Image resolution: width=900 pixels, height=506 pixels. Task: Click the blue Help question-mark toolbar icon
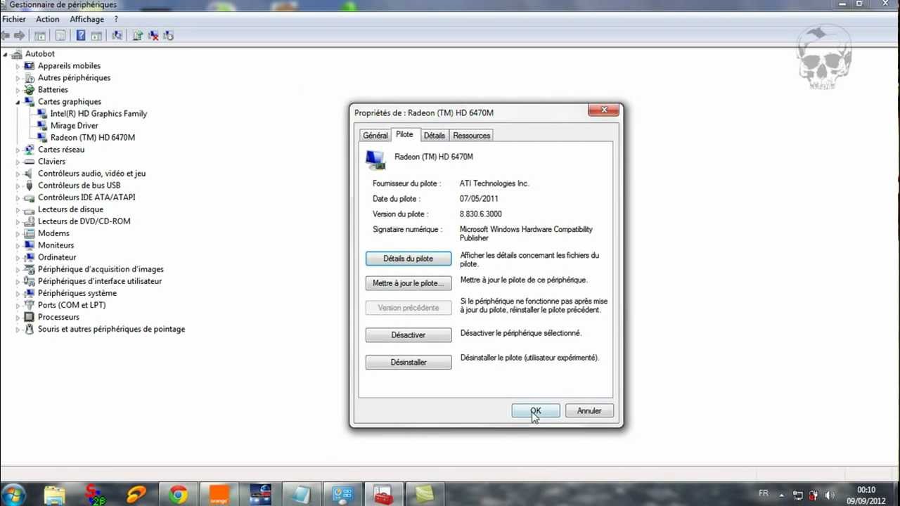[81, 35]
